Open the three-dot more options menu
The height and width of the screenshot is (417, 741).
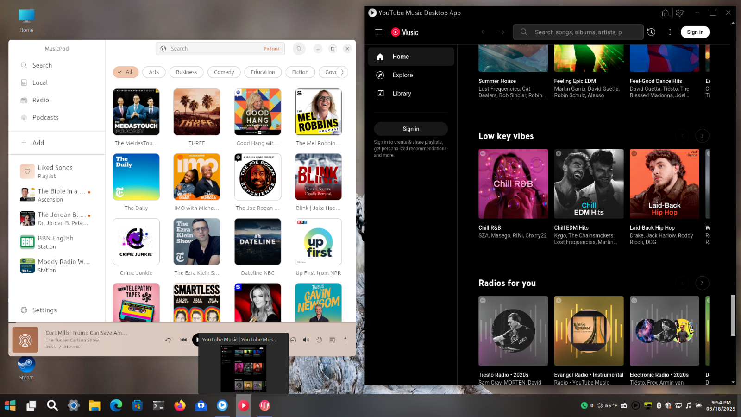pos(670,32)
